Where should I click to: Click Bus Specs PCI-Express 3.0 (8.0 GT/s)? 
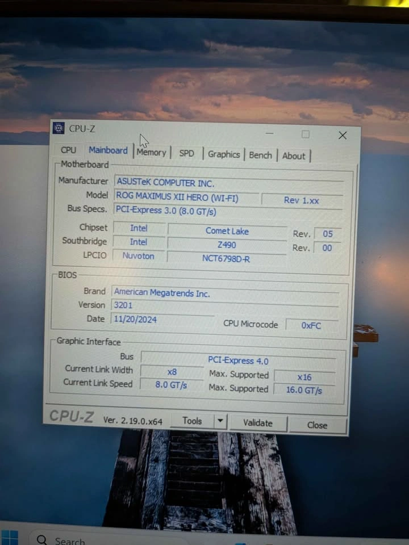228,212
